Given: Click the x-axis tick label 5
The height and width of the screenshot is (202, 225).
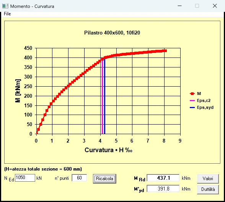Looking at the screenshot, I should 116,141.
